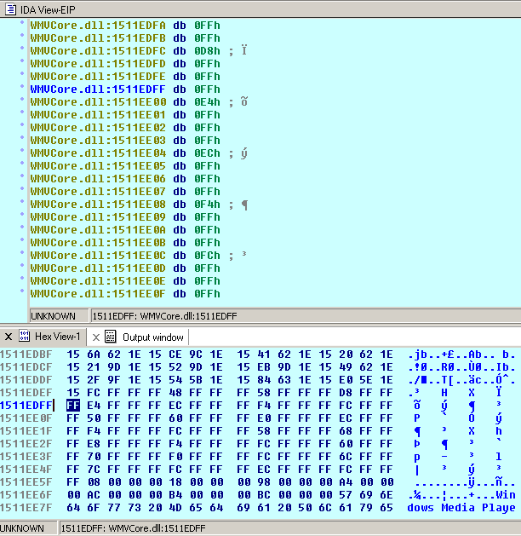Viewport: 521px width, 536px height.
Task: Click UNKNOWN in Hex View status bar
Action: tap(22, 528)
